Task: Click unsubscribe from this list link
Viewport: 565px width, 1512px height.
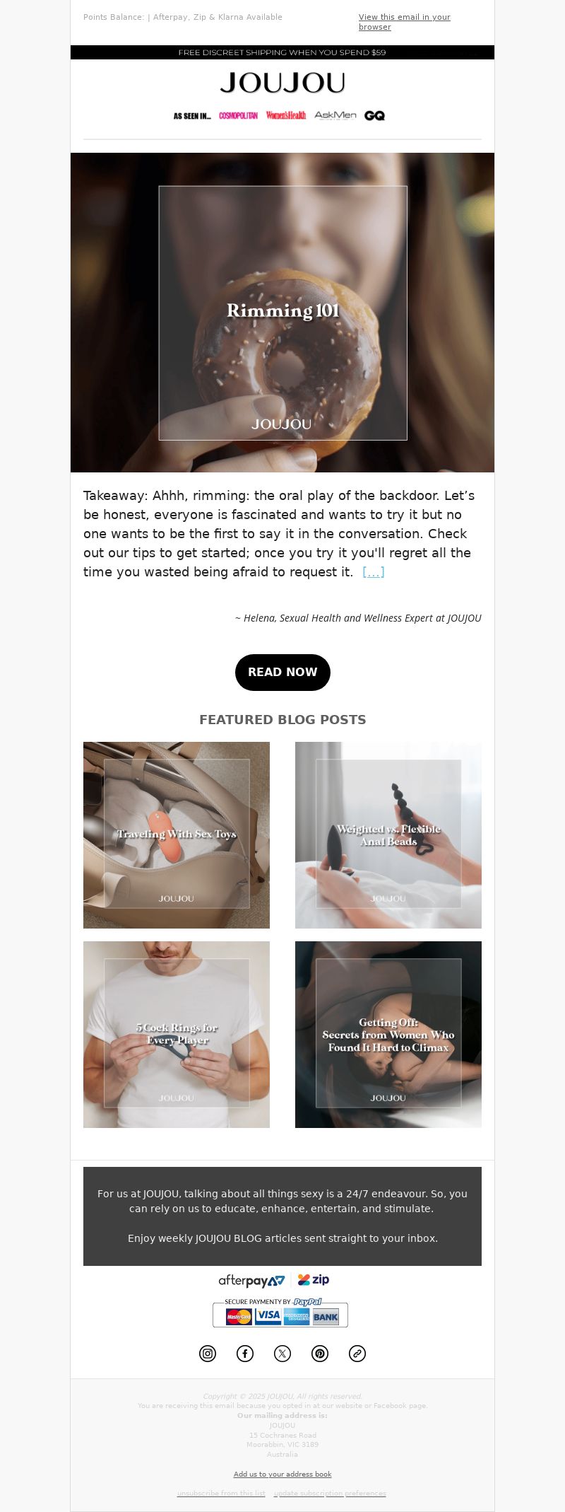Action: pos(221,1493)
